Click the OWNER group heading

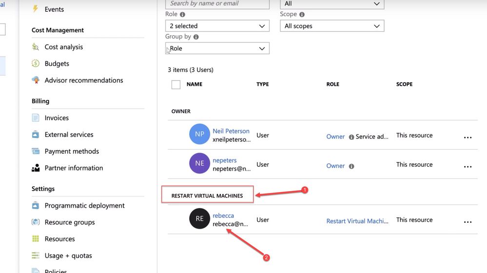181,111
